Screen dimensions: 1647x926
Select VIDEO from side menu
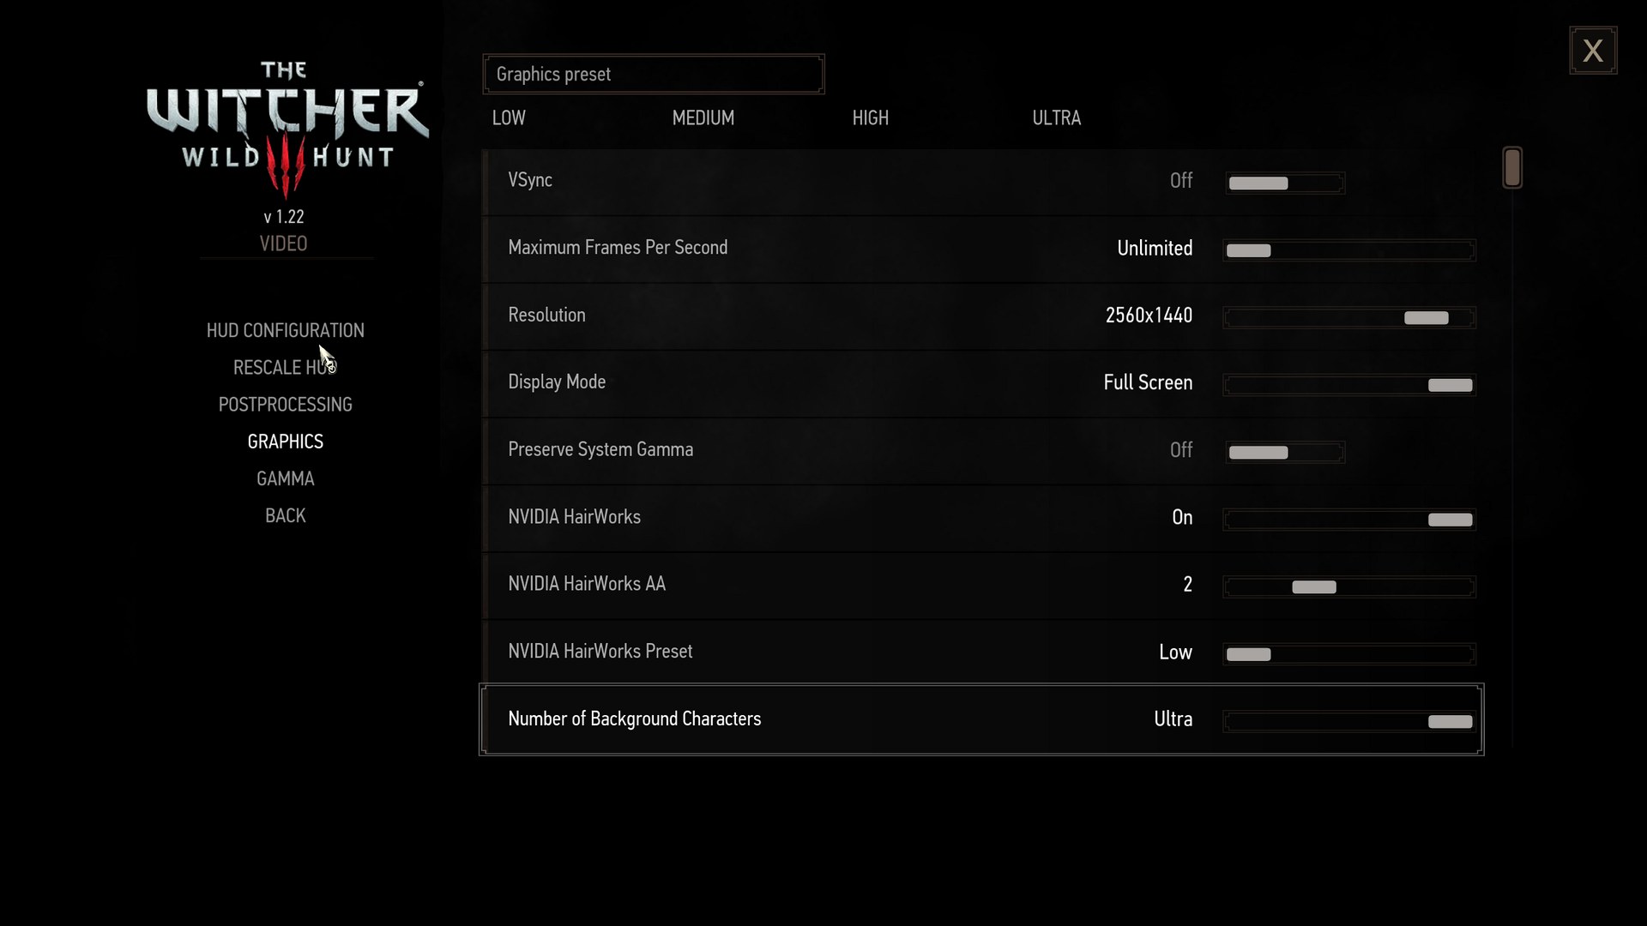[x=284, y=244]
